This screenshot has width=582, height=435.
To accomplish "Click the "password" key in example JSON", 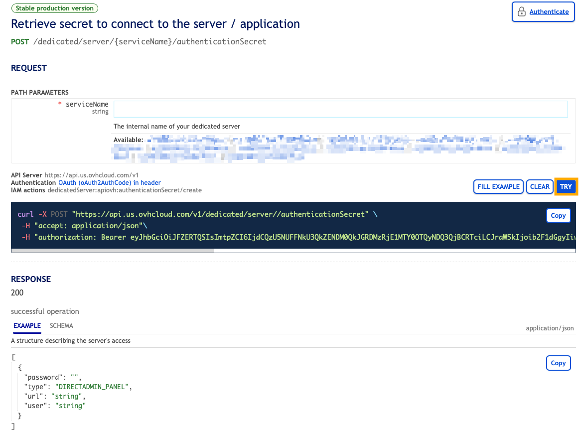I will (43, 378).
